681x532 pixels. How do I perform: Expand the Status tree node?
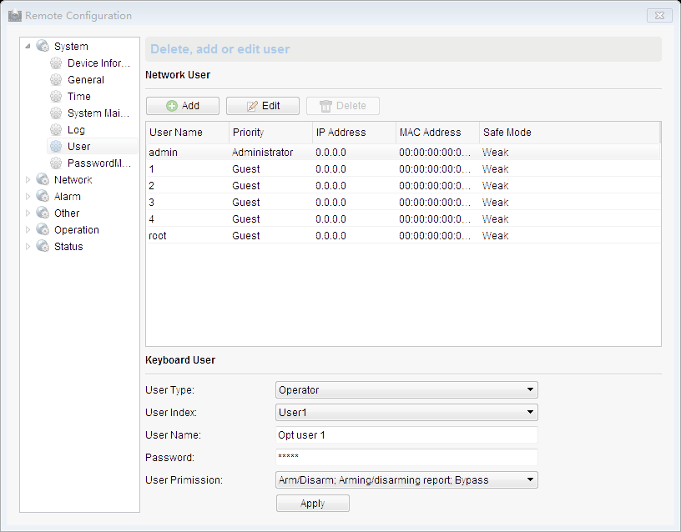pyautogui.click(x=28, y=247)
